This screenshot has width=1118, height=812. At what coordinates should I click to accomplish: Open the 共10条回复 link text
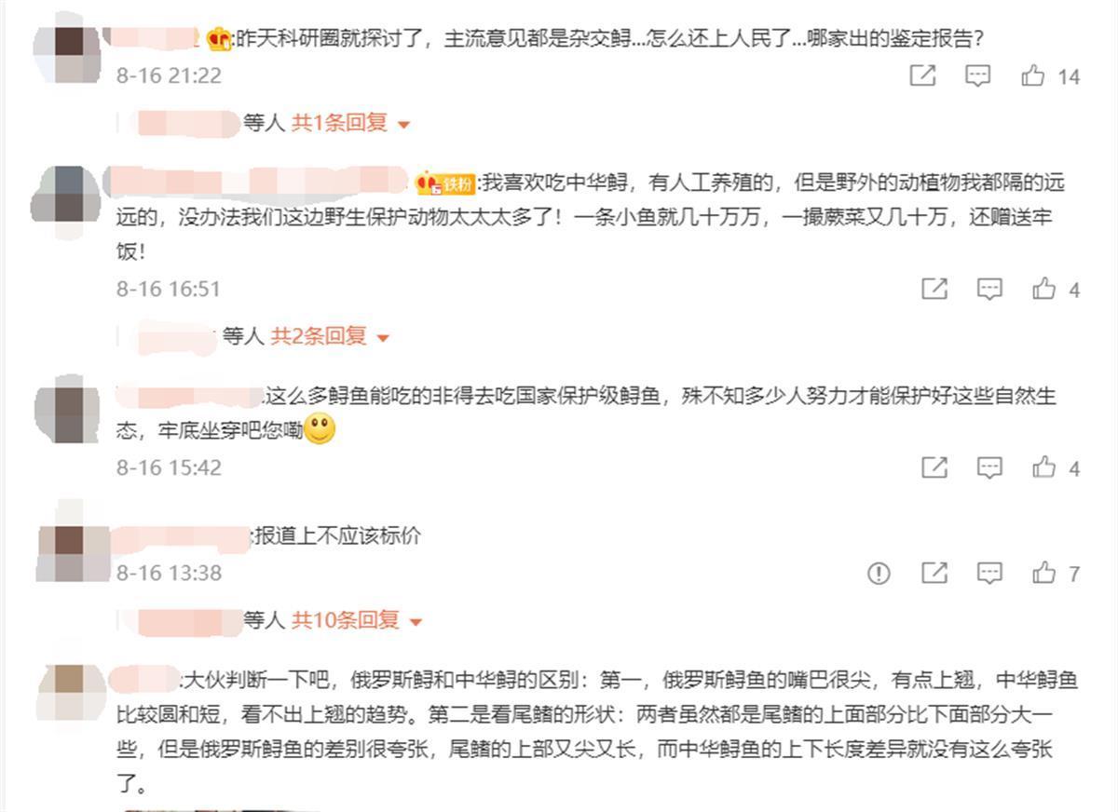pyautogui.click(x=346, y=619)
